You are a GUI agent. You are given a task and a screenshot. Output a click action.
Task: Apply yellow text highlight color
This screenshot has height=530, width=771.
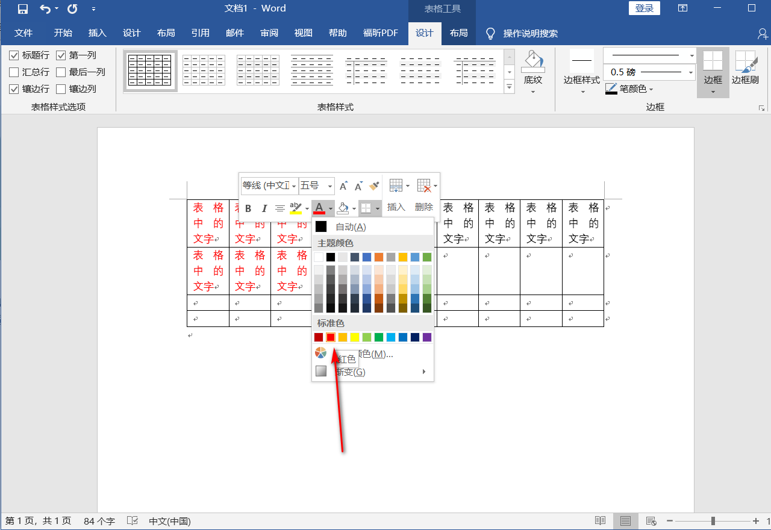(x=296, y=208)
